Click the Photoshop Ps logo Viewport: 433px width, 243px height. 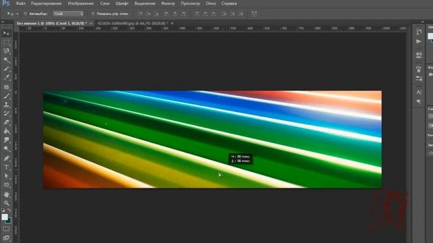[6, 3]
